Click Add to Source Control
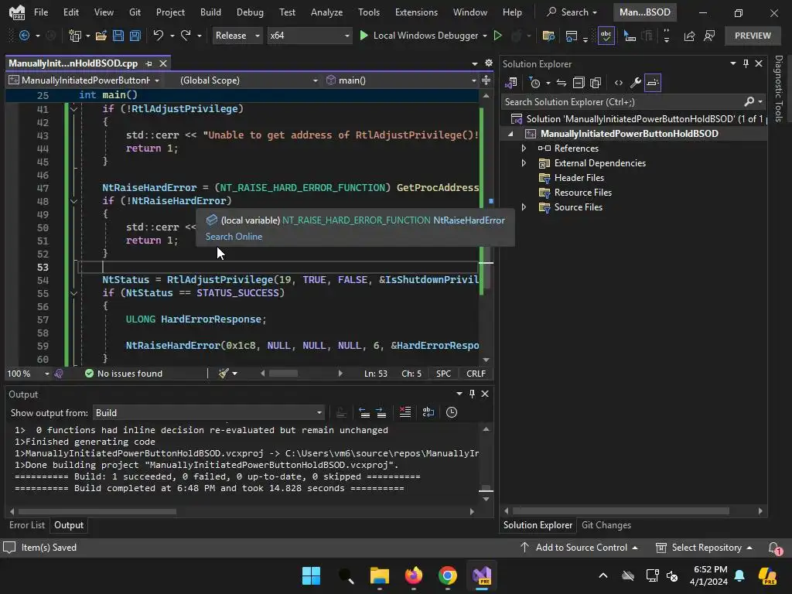792x594 pixels. [579, 548]
